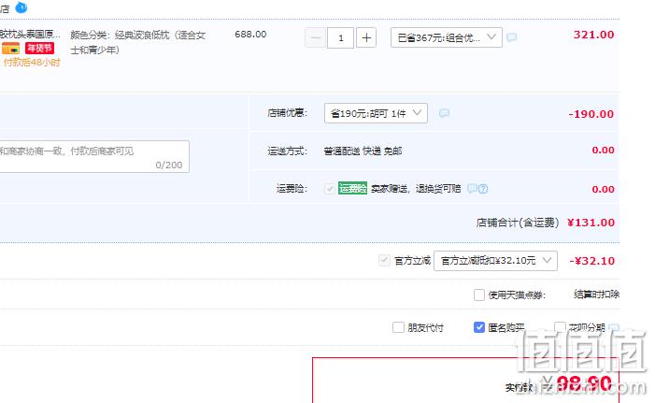Click the comment icon after 退换货可赔
This screenshot has width=655, height=403.
[x=472, y=189]
